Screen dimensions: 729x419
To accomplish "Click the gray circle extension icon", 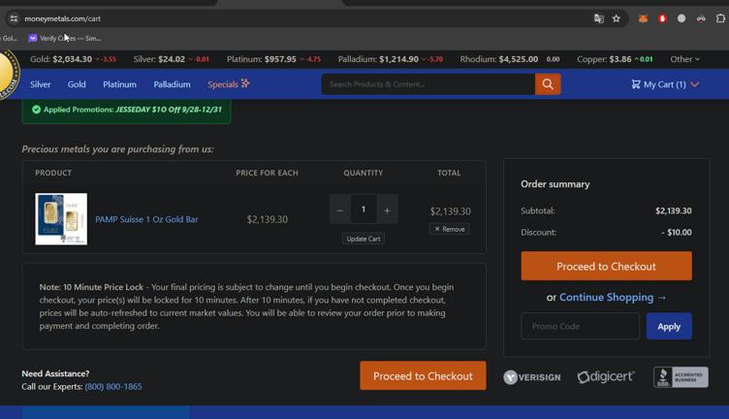I will (681, 18).
